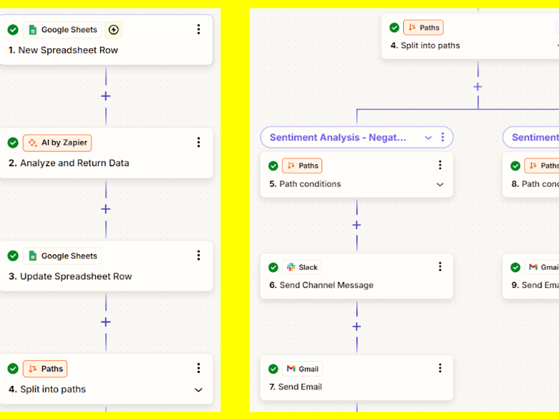Viewport: 559px width, 419px height.
Task: Open three-dot menu for Analyze and Return Data
Action: coord(198,142)
